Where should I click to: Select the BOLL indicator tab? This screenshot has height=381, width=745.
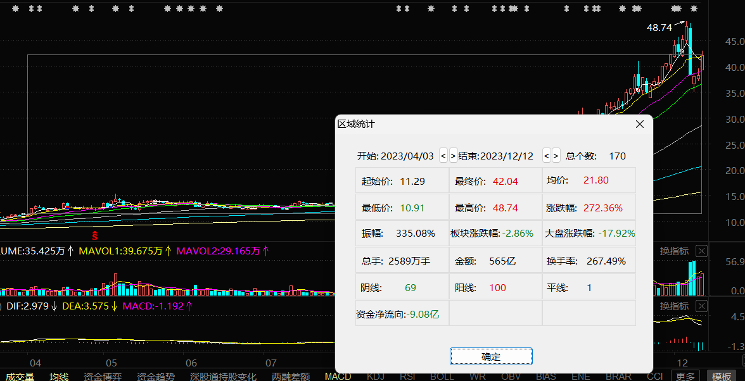442,376
